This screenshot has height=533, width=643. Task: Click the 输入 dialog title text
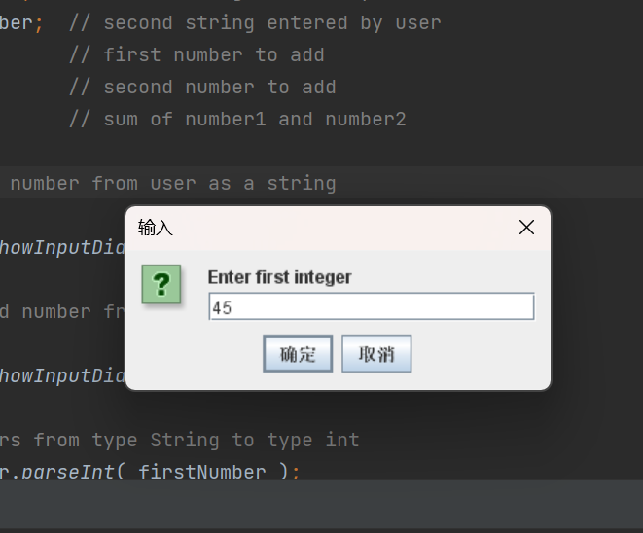pos(156,228)
